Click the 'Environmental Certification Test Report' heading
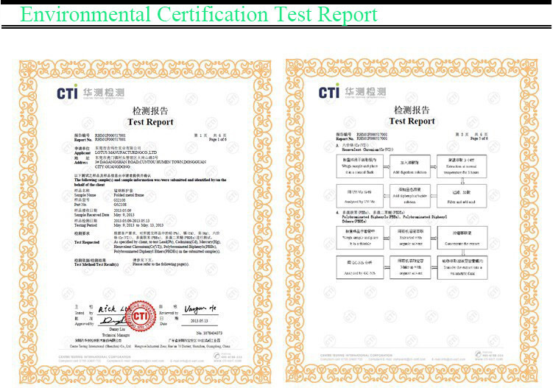This screenshot has width=553, height=388. (199, 15)
